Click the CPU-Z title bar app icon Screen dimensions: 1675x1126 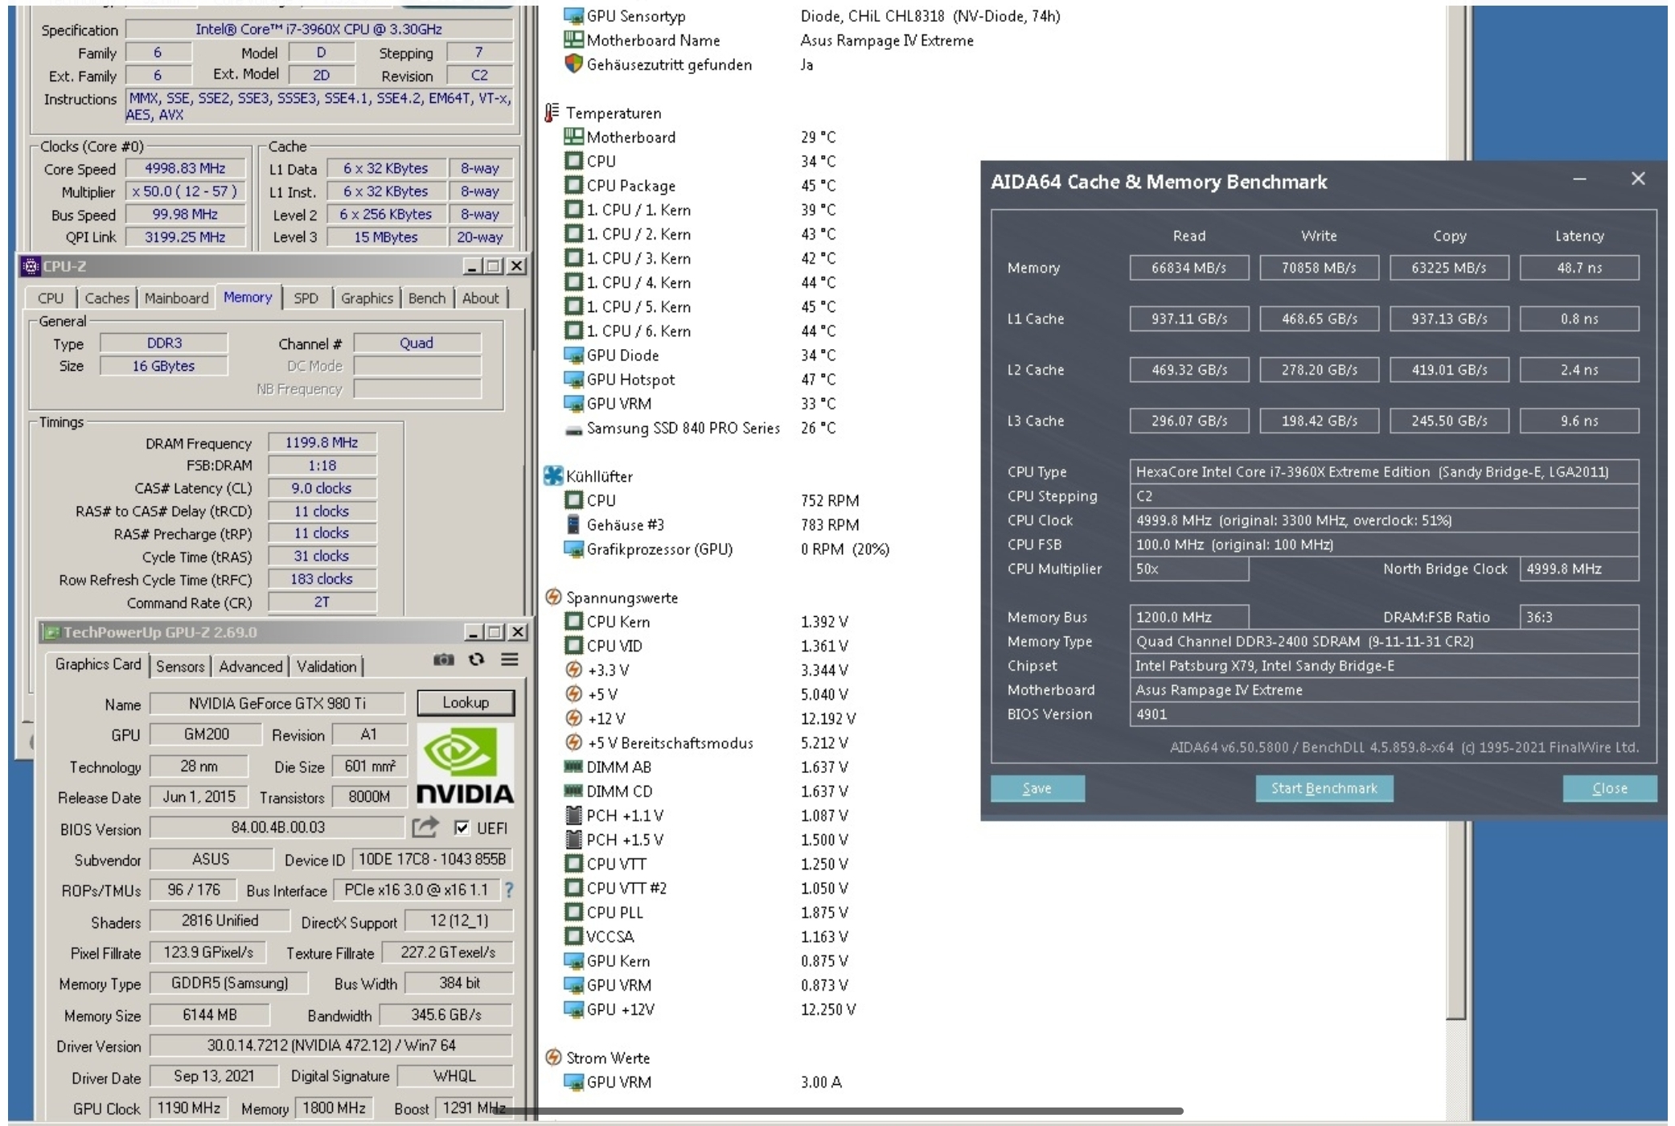coord(31,266)
